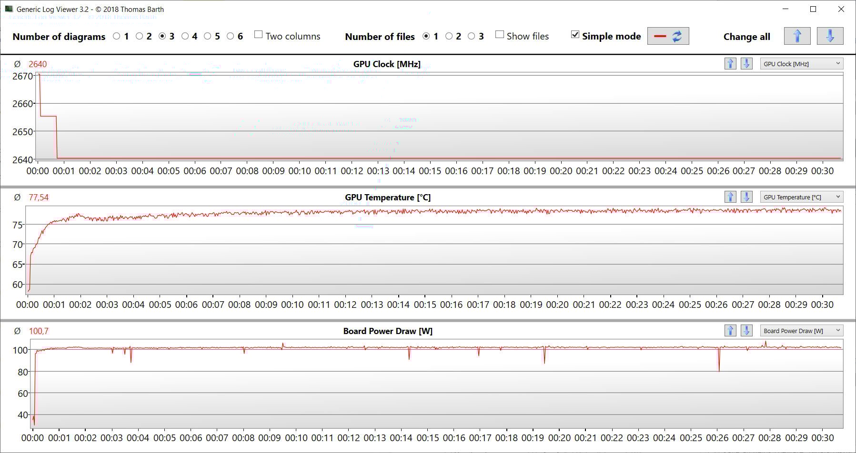The width and height of the screenshot is (856, 453).
Task: Uncheck the Simple mode checkbox
Action: click(575, 35)
